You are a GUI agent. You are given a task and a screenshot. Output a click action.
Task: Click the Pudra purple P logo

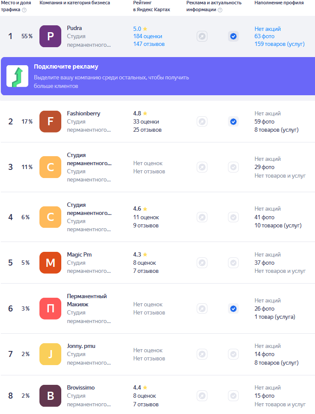(x=51, y=36)
